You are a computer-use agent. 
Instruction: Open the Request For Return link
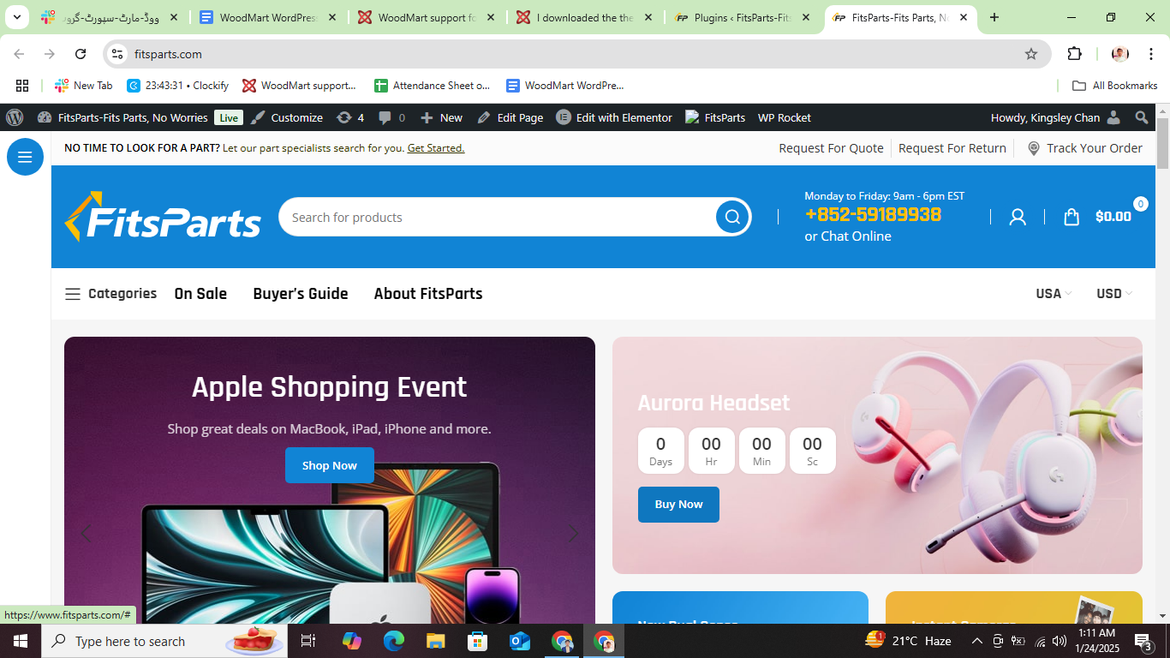pos(952,148)
